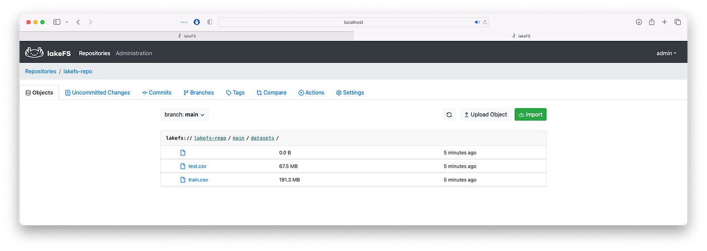
Task: Reload page with address bar refresh icon
Action: coord(485,22)
